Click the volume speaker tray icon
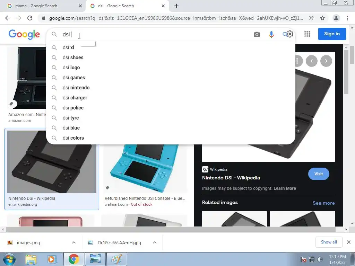355x266 pixels. pyautogui.click(x=320, y=259)
